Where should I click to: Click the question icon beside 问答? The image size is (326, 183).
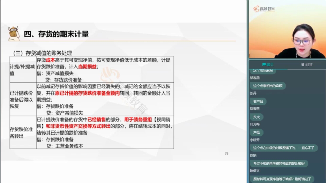coord(303,64)
